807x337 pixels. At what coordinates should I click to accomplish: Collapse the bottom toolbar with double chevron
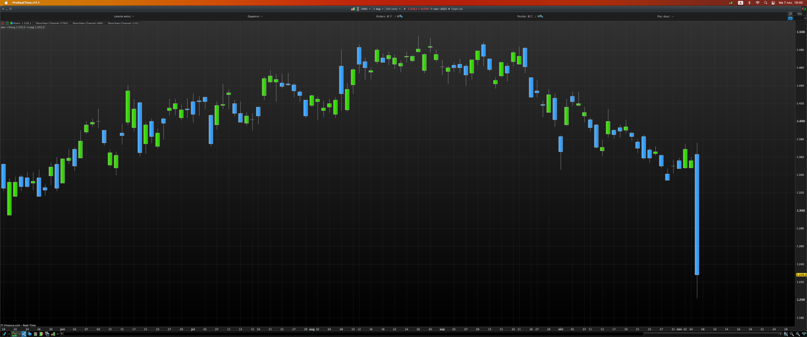point(58,334)
